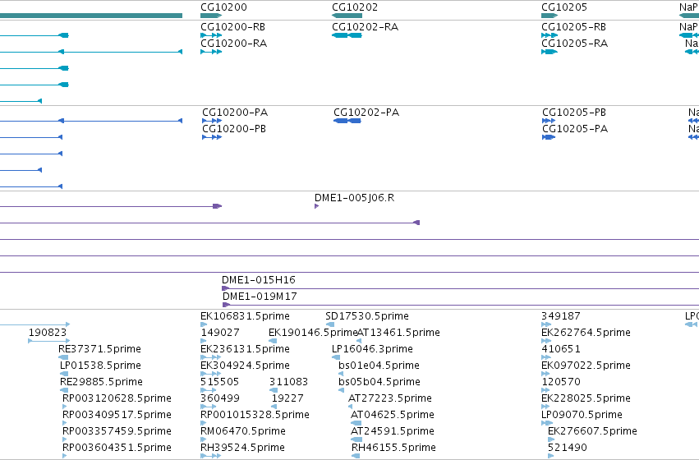This screenshot has height=460, width=699.
Task: Select EST feature 410651
Action: click(561, 349)
